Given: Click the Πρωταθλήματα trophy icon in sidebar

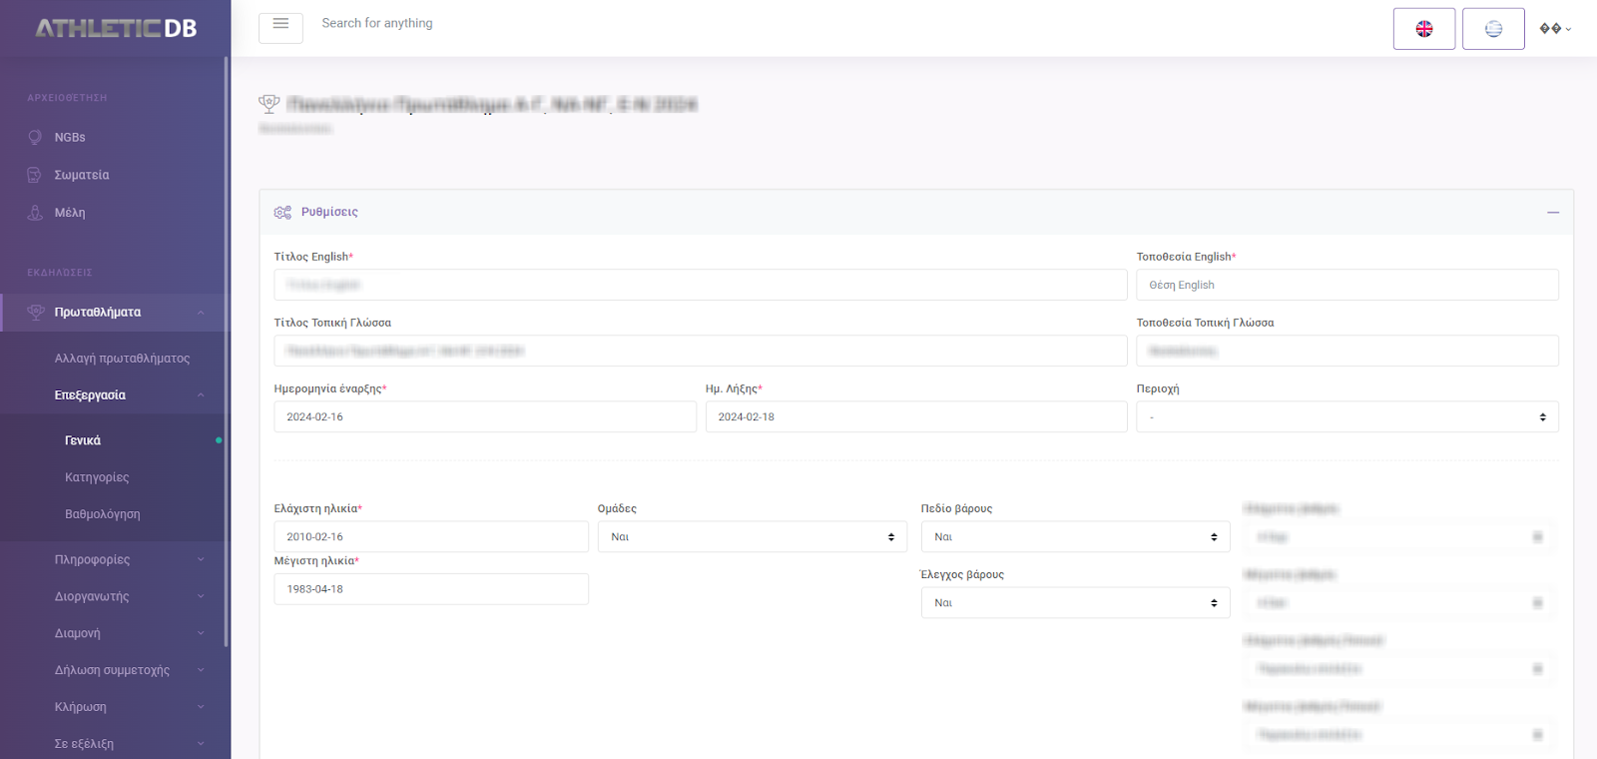Looking at the screenshot, I should [x=36, y=313].
